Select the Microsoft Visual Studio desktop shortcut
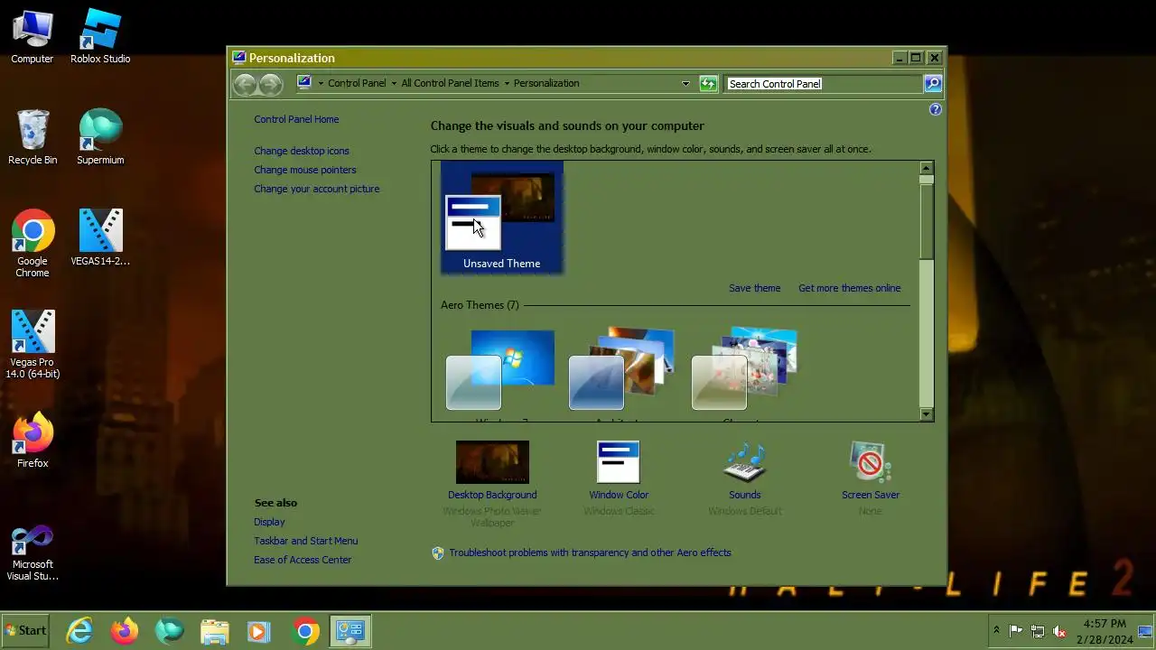1156x650 pixels. (33, 552)
